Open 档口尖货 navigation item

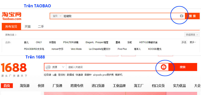point(158,86)
